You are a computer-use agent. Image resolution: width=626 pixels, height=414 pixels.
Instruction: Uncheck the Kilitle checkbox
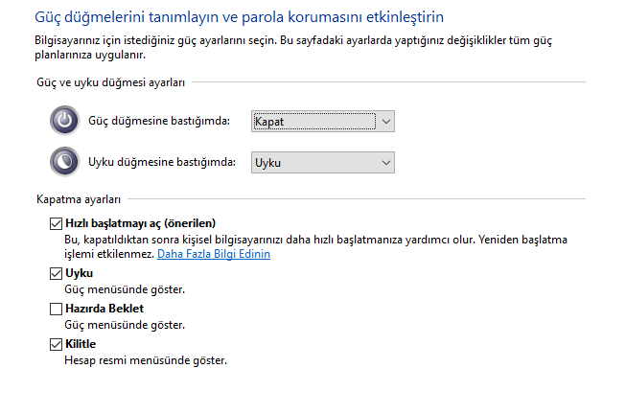coord(55,344)
